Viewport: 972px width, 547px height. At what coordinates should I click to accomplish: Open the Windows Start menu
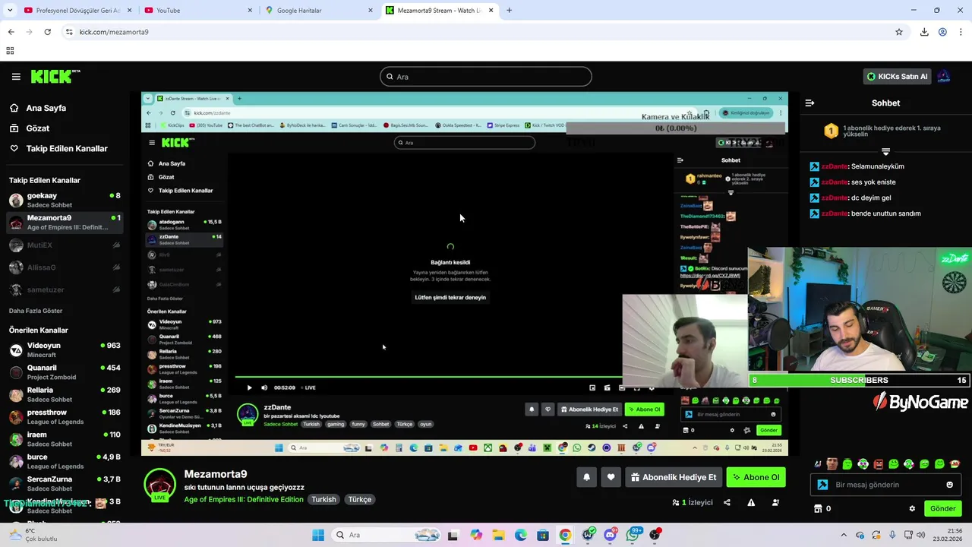[318, 535]
